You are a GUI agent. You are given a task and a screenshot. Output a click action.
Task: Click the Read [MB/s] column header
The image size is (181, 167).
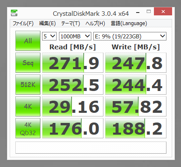pyautogui.click(x=73, y=47)
